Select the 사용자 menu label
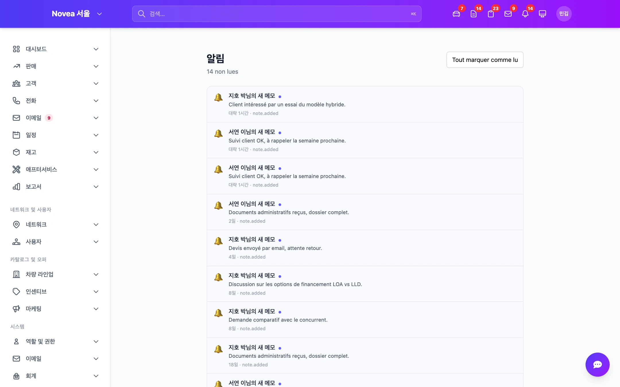620x387 pixels. coord(34,242)
